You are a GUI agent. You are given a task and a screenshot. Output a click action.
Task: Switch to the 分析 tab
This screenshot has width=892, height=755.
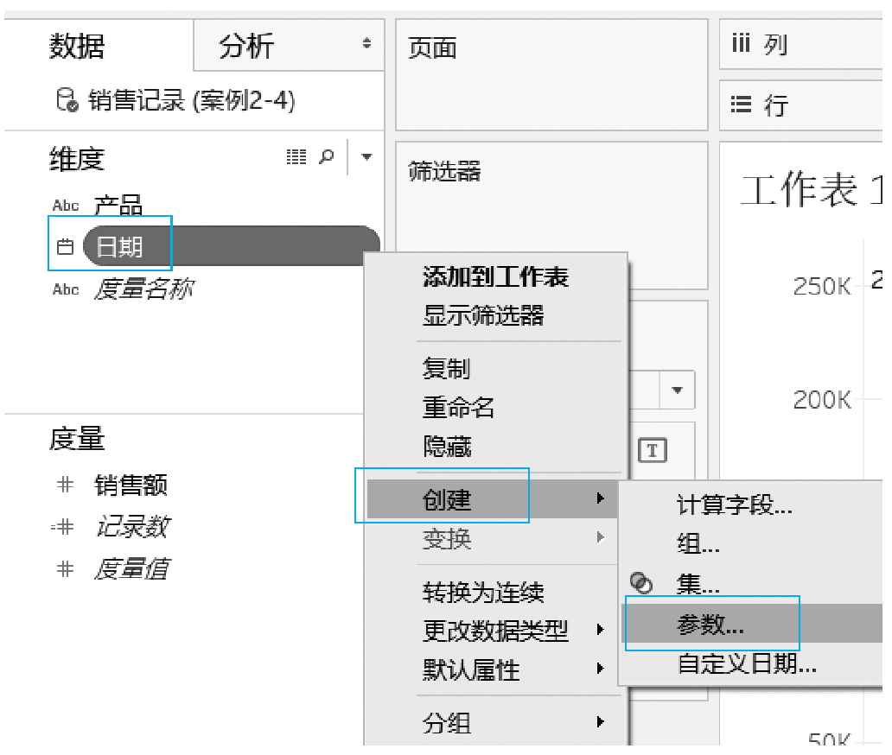tap(246, 46)
